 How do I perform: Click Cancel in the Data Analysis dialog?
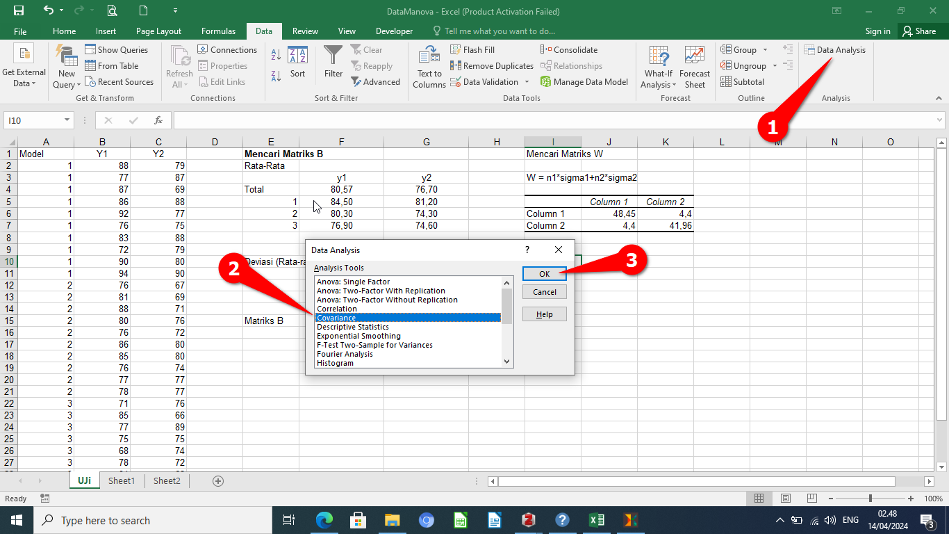(x=545, y=292)
